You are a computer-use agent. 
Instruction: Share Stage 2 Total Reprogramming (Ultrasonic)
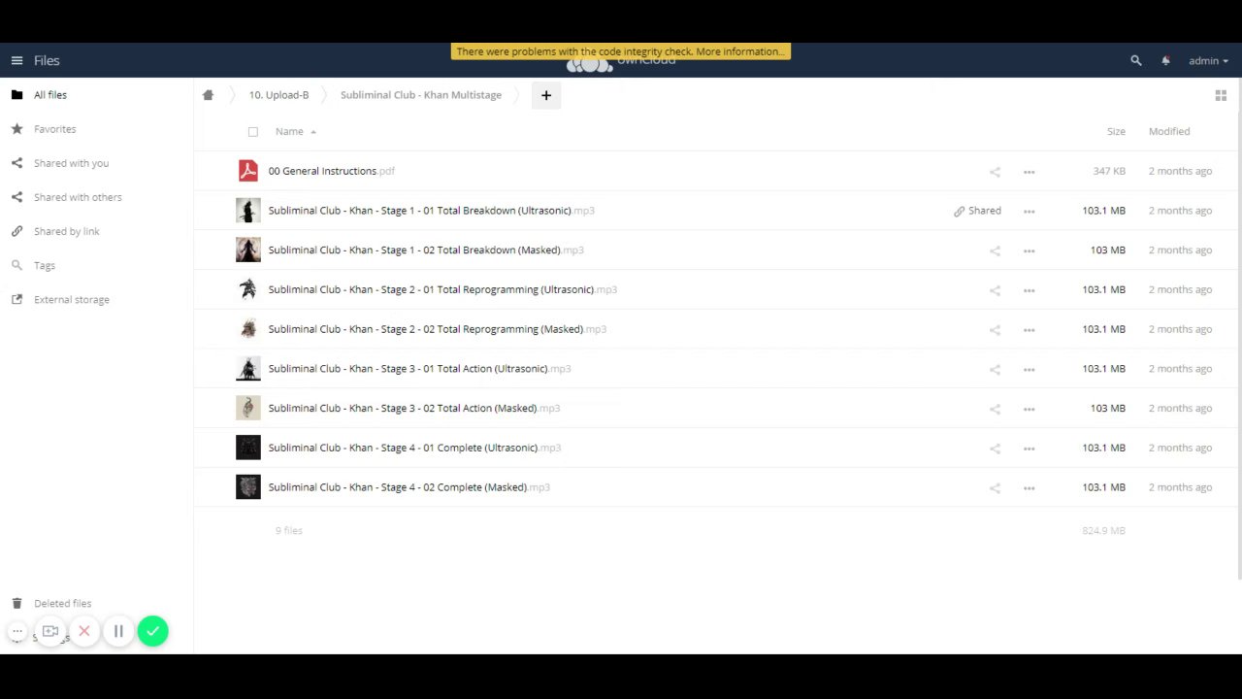tap(995, 290)
